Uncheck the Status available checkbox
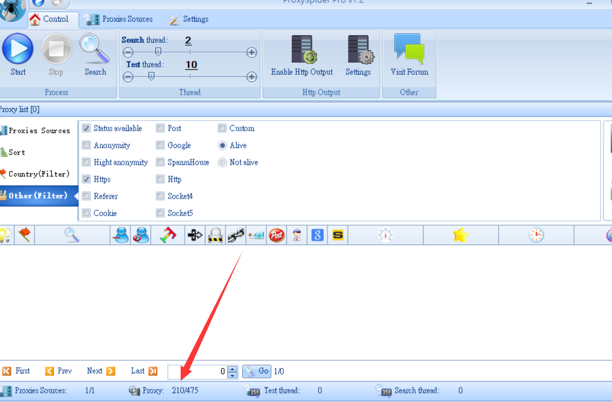 pos(86,129)
